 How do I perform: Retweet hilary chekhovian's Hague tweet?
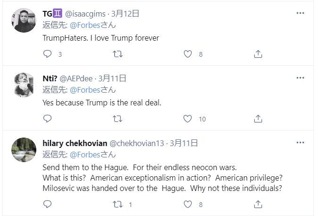point(118,205)
